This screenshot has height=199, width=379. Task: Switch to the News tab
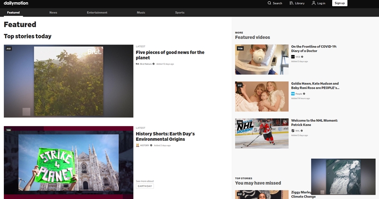[x=53, y=13]
